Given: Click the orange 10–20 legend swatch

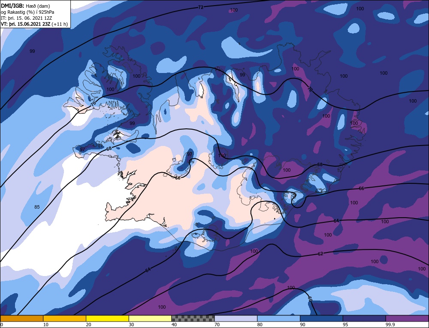Looking at the screenshot, I should click(x=65, y=318).
